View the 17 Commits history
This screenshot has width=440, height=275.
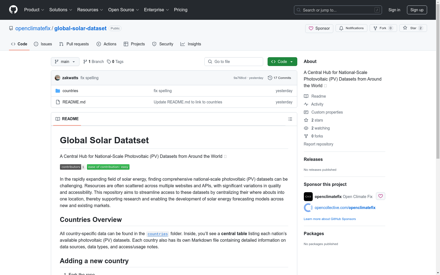coord(279,78)
